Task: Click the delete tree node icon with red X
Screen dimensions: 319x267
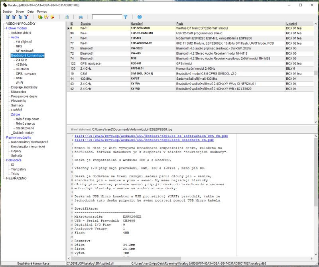Action: click(26, 17)
